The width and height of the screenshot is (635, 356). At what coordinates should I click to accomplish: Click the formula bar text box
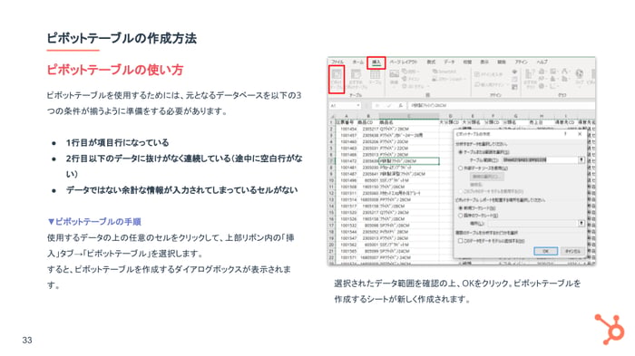coord(501,105)
